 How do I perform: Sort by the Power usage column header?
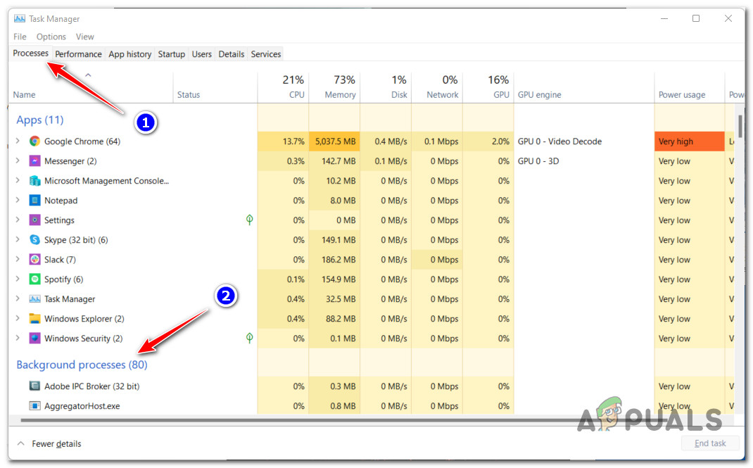pyautogui.click(x=689, y=87)
